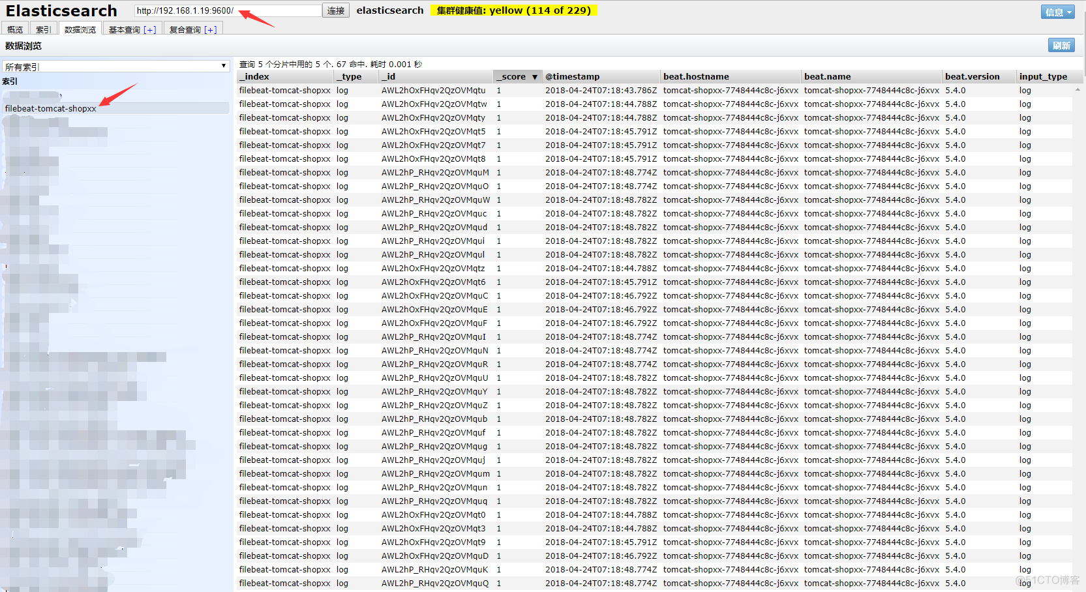Open row with id AWL2hOxFHqv2QzOVMqt8
1086x592 pixels.
pos(655,159)
